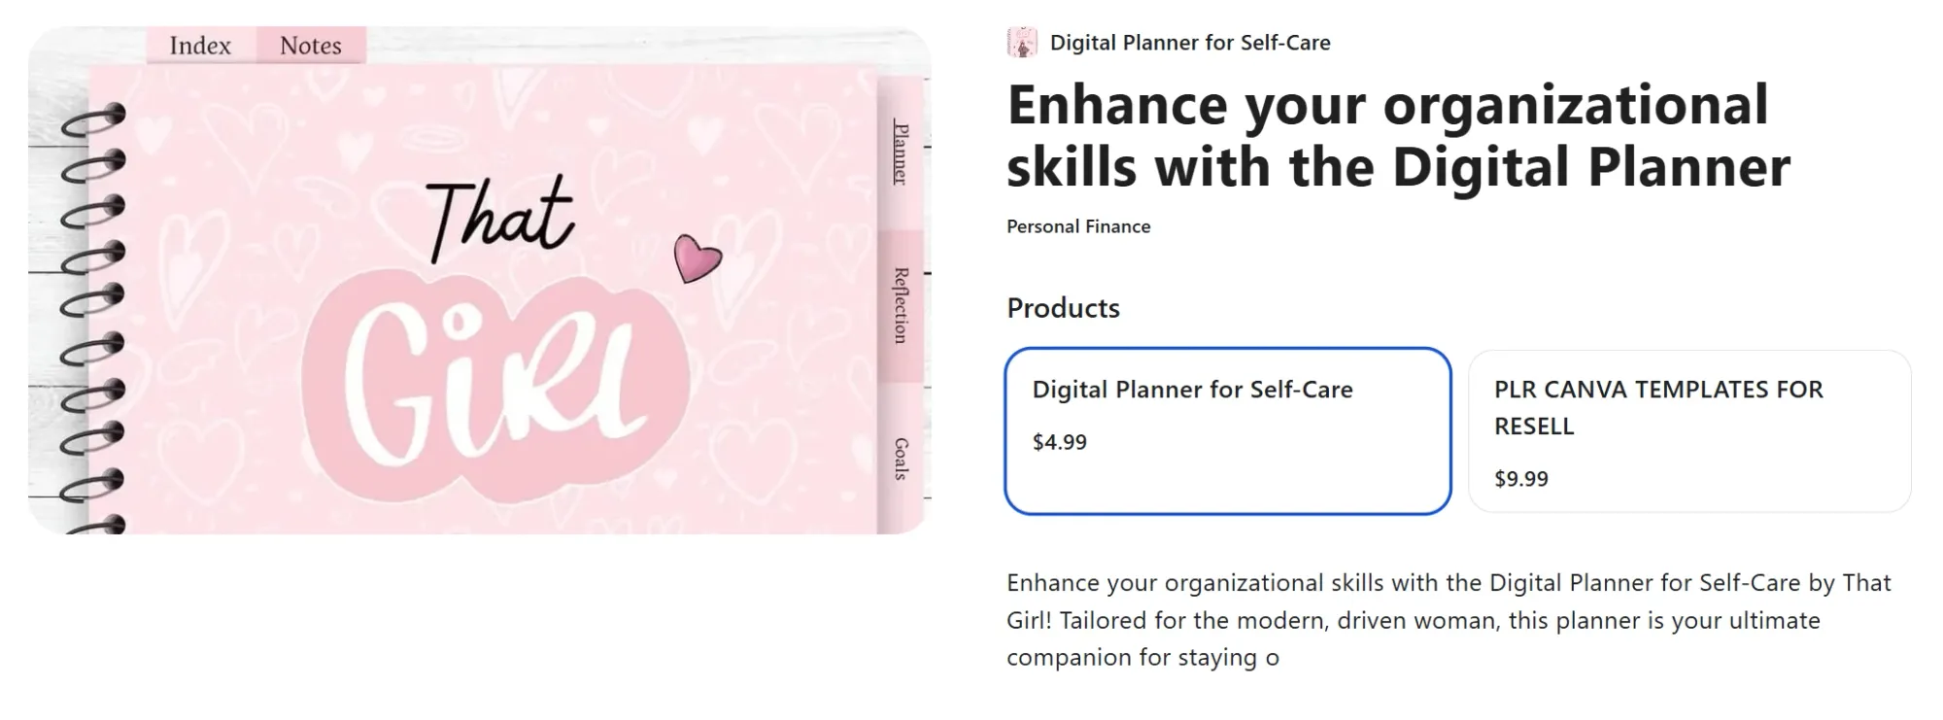The width and height of the screenshot is (1943, 720).
Task: Click the Products section heading
Action: tap(1063, 308)
